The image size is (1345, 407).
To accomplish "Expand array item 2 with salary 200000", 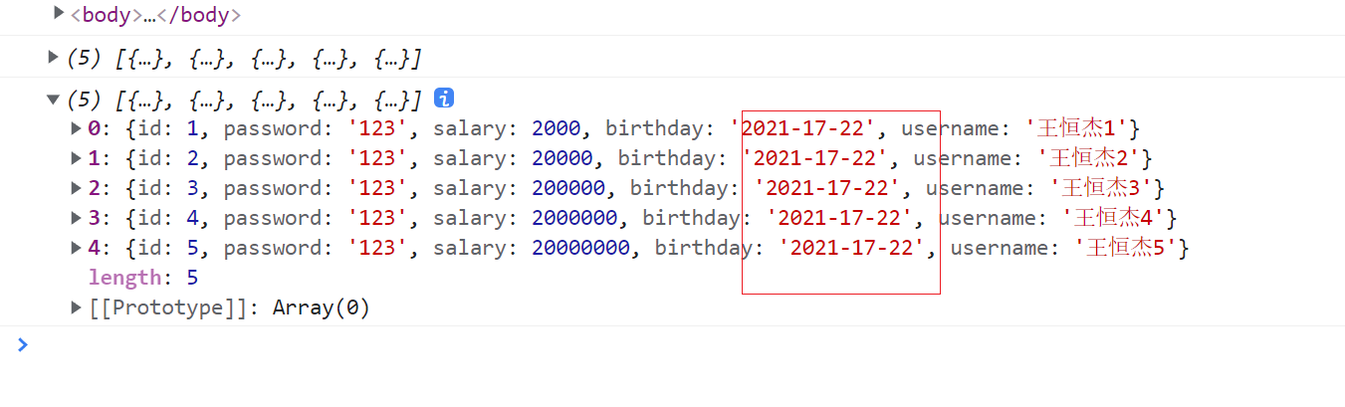I will pyautogui.click(x=77, y=188).
